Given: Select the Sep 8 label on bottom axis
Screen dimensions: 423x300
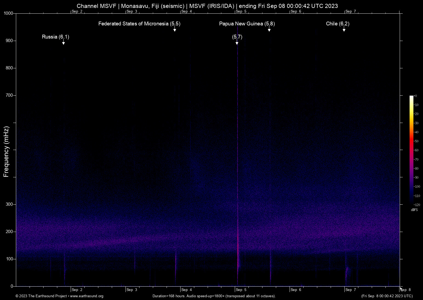Looking at the screenshot, I should tap(405, 290).
